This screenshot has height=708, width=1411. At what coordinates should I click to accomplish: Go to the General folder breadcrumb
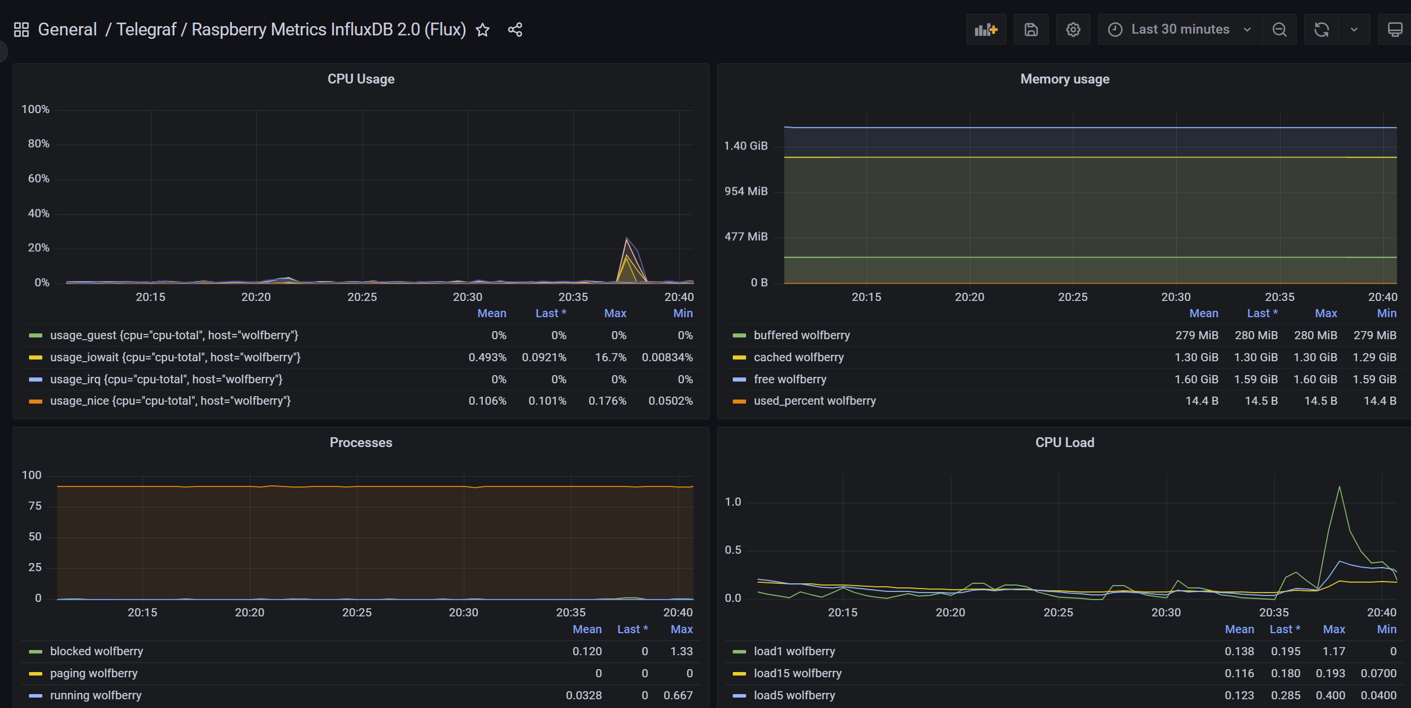pos(67,30)
